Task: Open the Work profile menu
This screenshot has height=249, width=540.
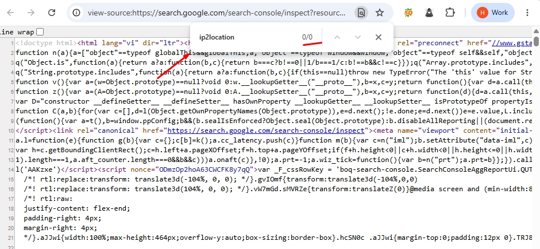Action: pos(492,13)
